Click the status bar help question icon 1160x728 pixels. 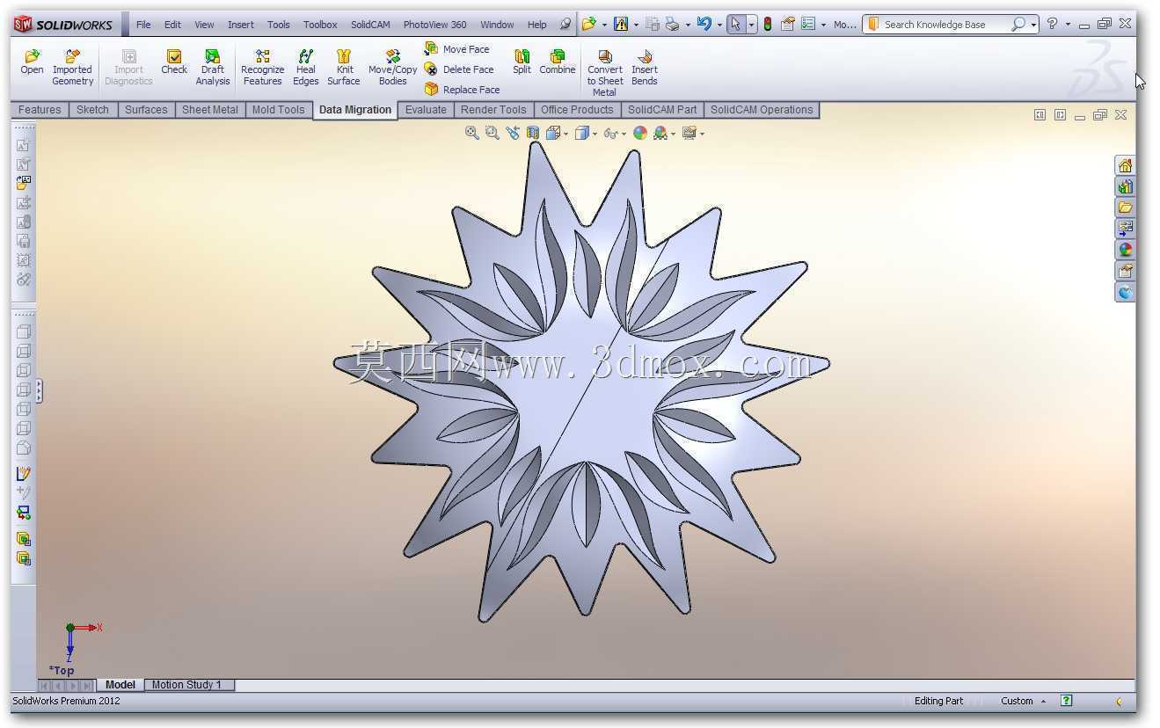click(x=1066, y=701)
